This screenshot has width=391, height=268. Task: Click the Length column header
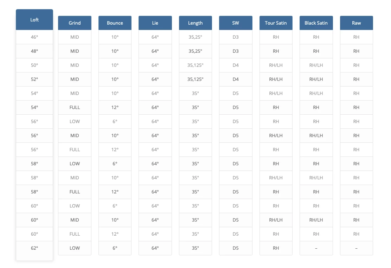point(195,23)
